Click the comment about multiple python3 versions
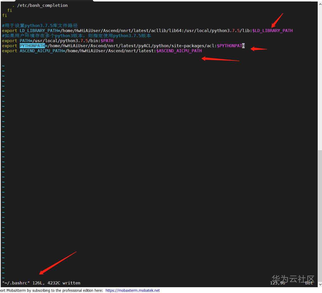 pos(77,36)
